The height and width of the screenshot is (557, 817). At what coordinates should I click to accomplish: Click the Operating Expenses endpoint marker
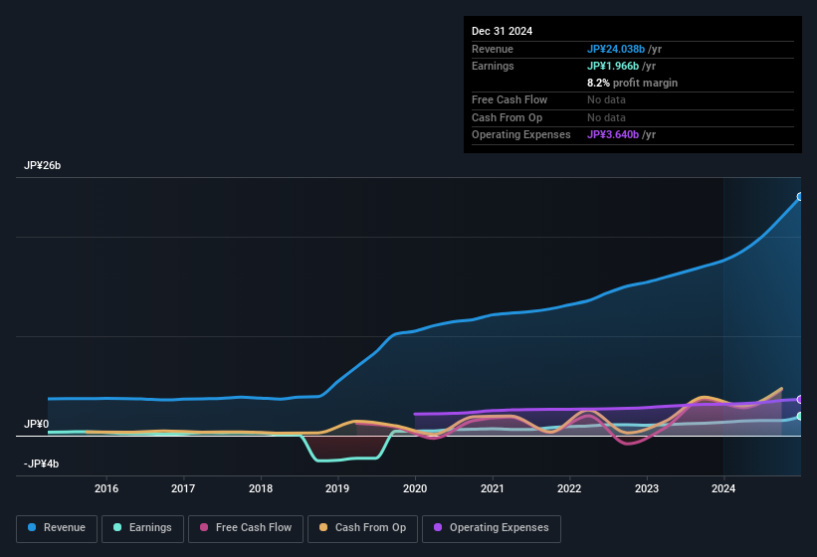coord(800,399)
